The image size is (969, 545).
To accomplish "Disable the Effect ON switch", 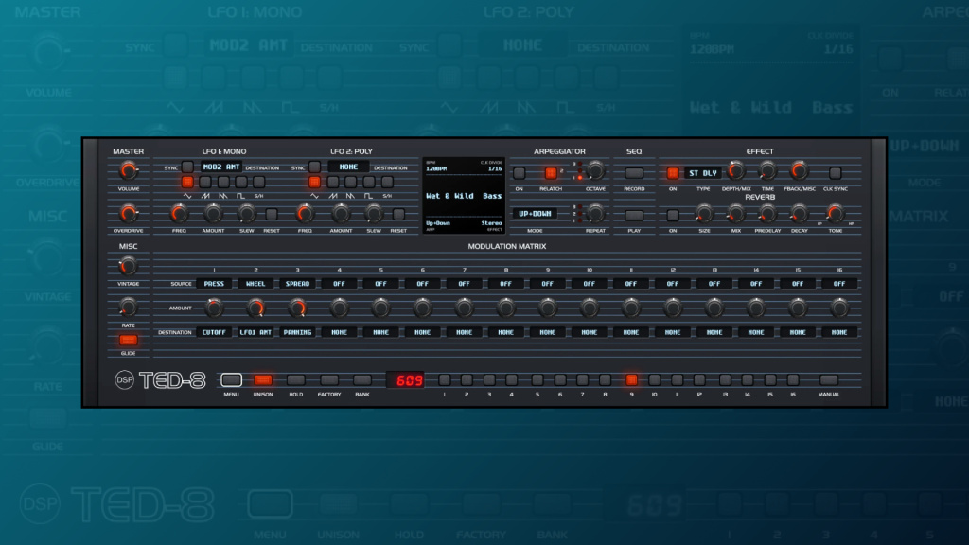I will [x=673, y=173].
